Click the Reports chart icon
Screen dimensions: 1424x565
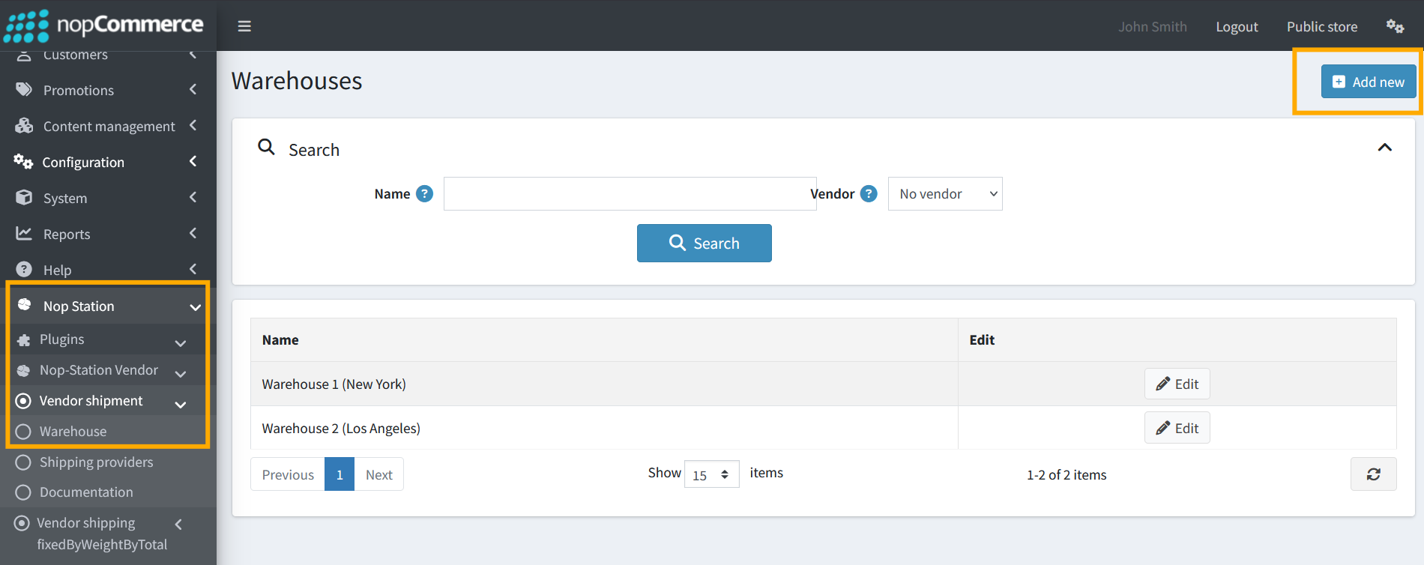click(x=24, y=234)
